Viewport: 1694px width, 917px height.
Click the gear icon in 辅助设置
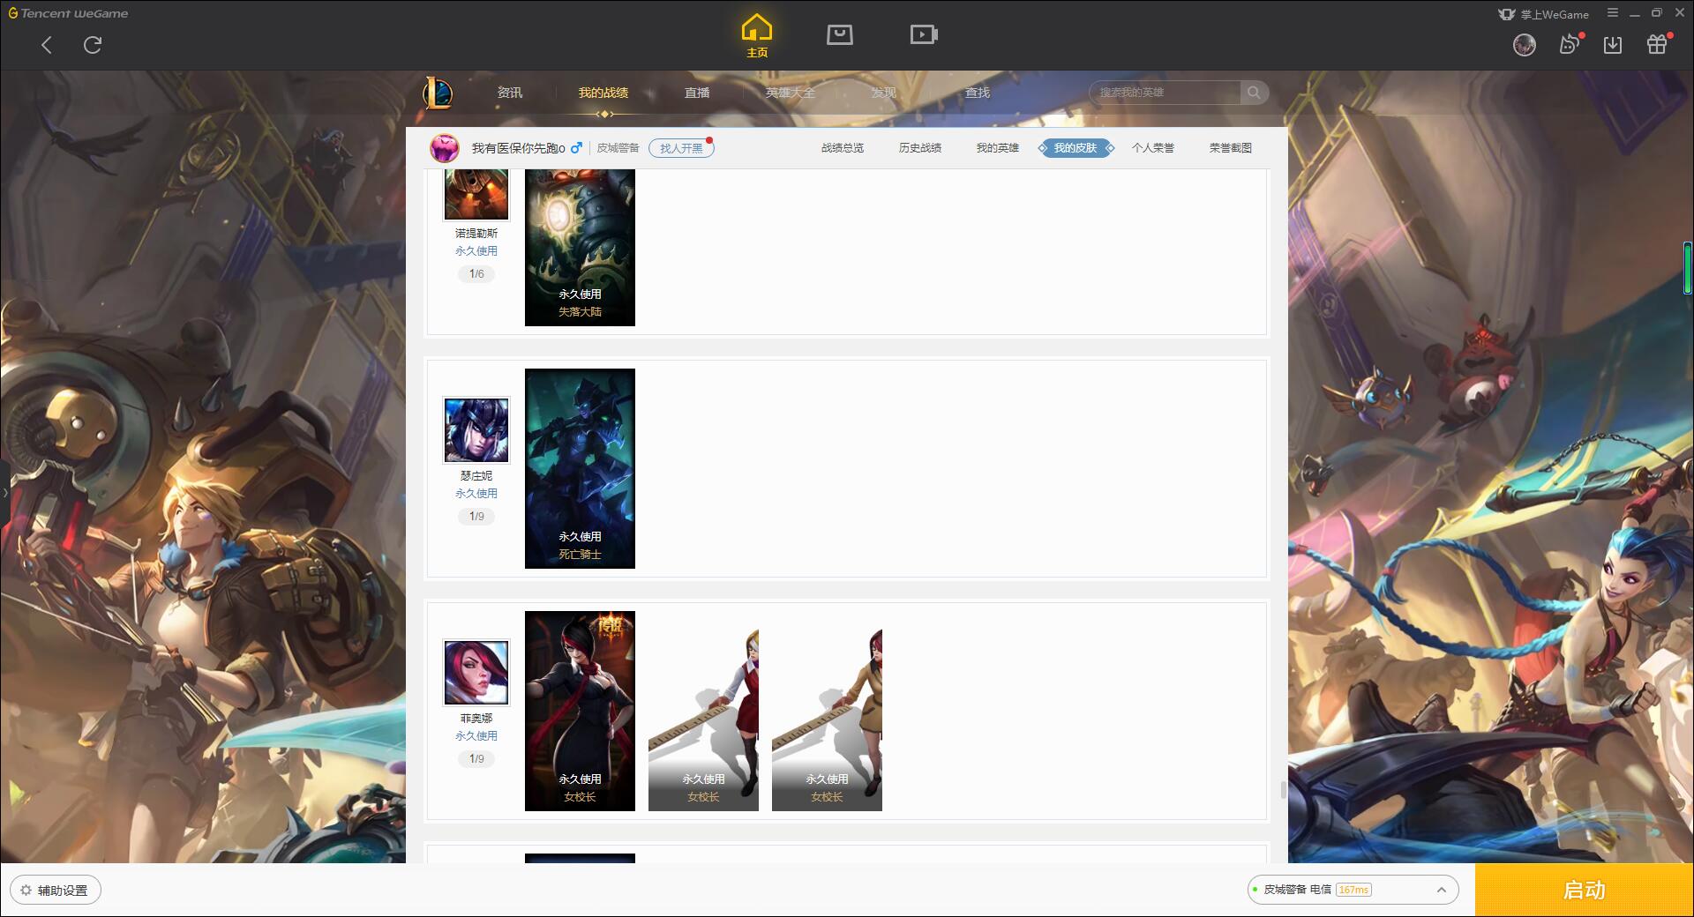(x=26, y=890)
